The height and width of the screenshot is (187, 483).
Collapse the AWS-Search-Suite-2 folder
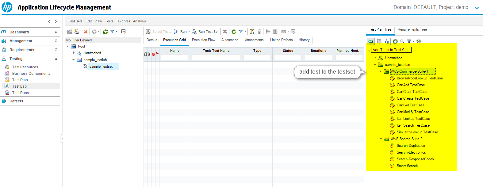[x=381, y=139]
